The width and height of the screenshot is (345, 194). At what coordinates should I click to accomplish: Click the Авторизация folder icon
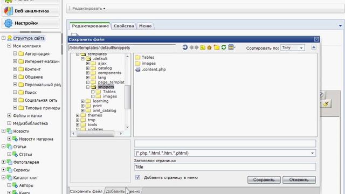click(21, 54)
